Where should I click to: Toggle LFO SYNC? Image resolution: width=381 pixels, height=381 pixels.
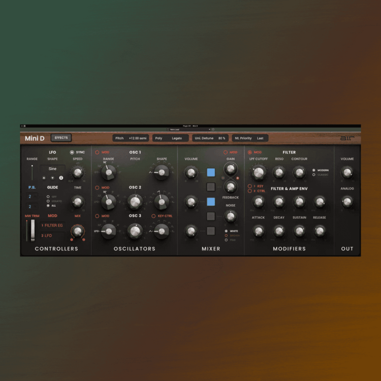click(x=72, y=152)
